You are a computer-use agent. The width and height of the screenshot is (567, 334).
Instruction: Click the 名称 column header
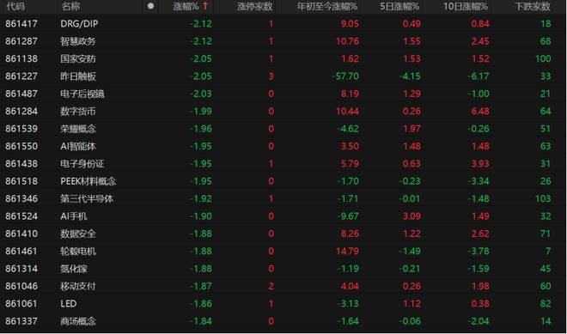[x=70, y=7]
